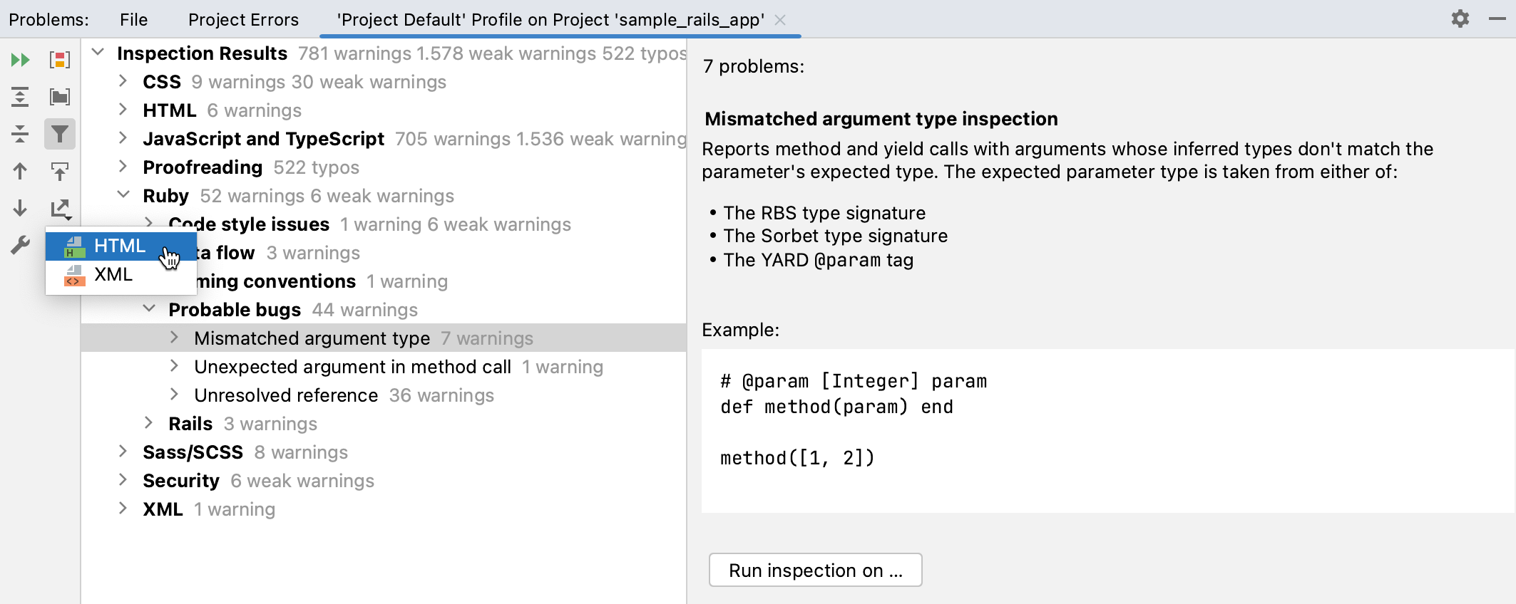1516x604 pixels.
Task: Go to next problem arrow
Action: click(20, 208)
